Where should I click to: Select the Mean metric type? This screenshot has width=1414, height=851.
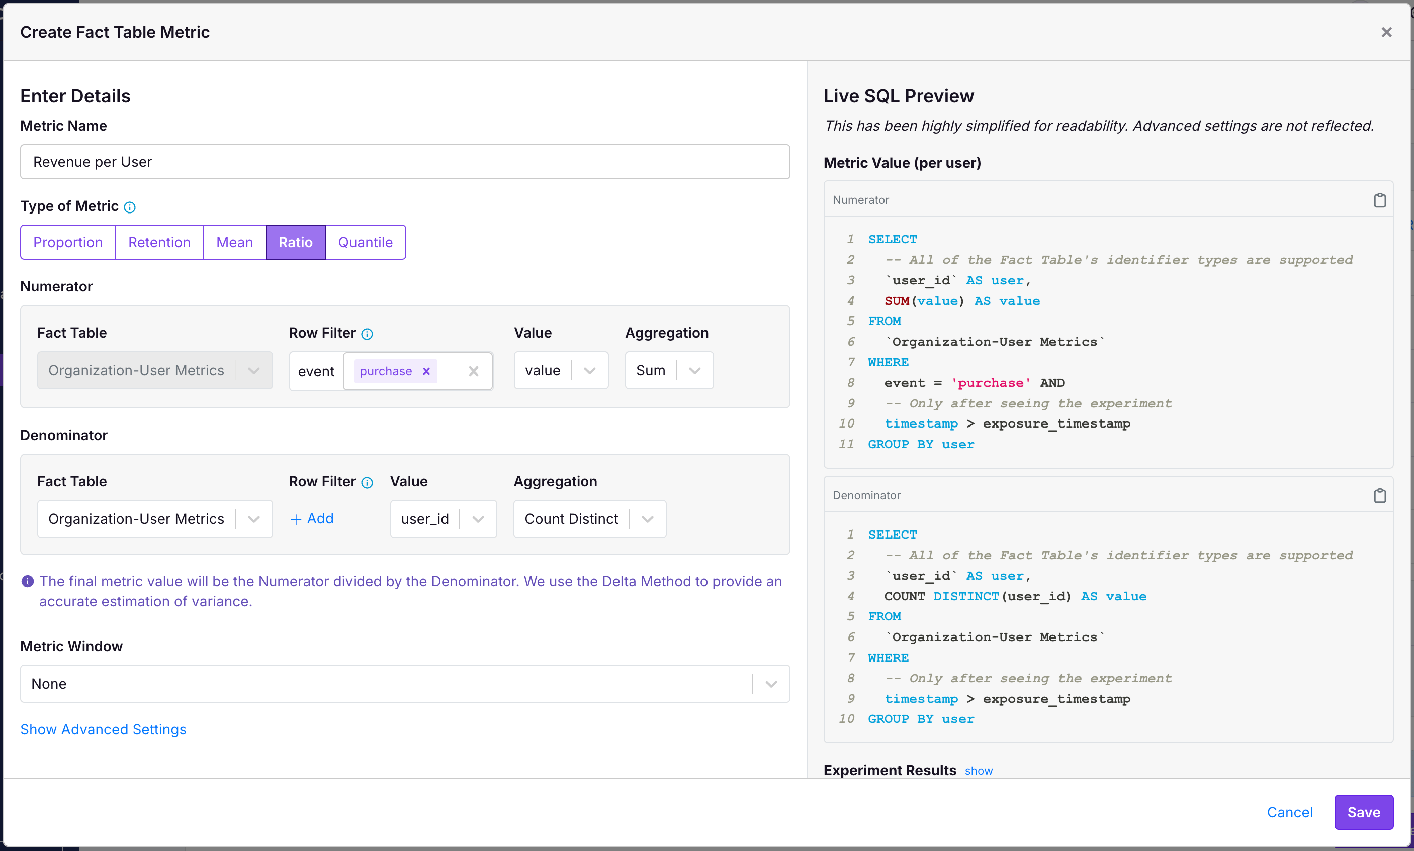235,242
